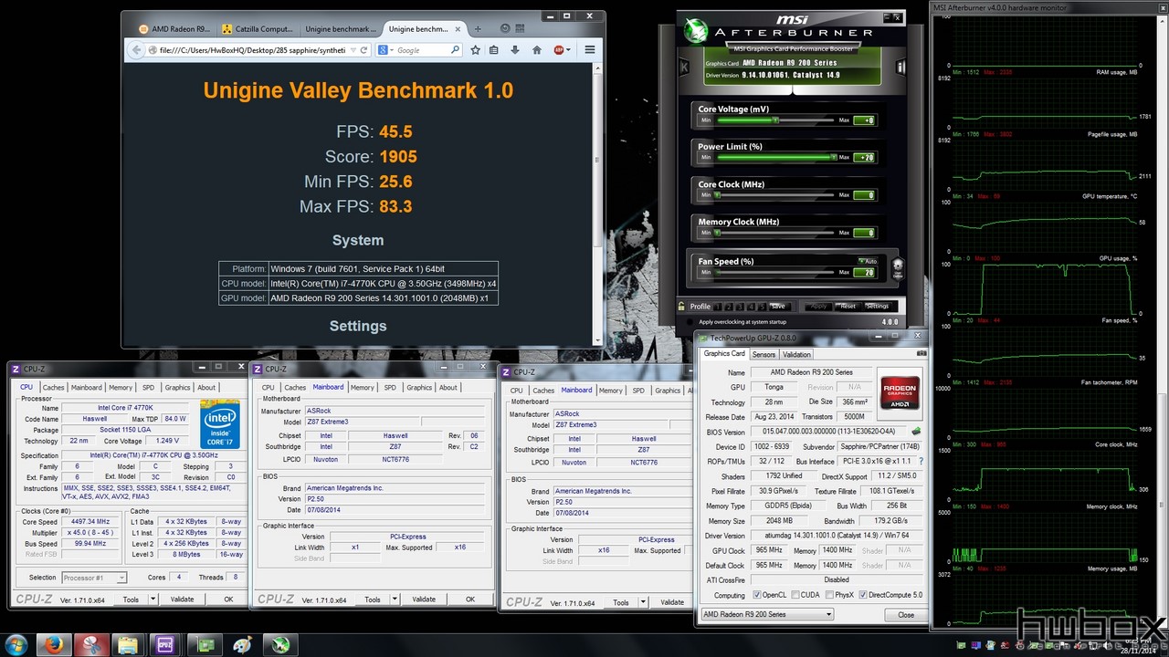
Task: Open Firefox downloads arrow icon
Action: (x=515, y=50)
